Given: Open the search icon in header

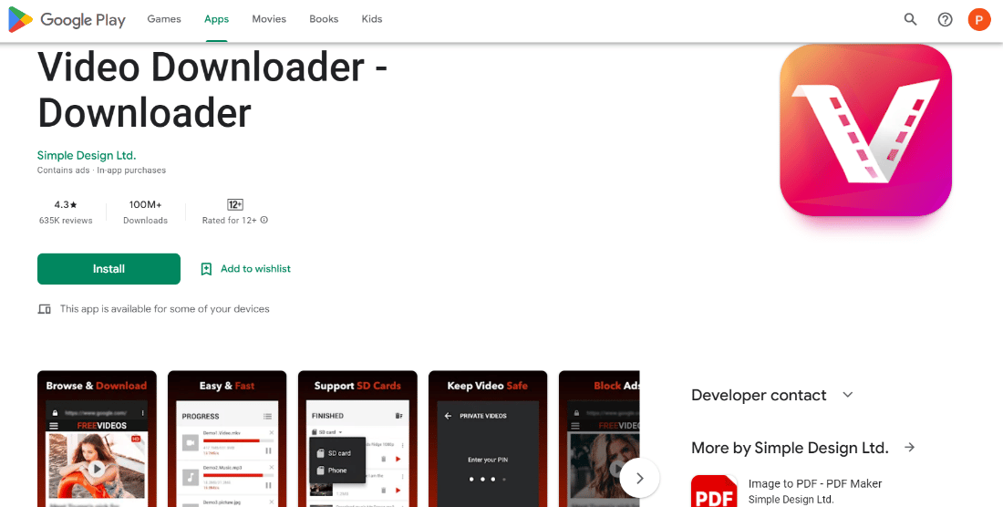Looking at the screenshot, I should (x=910, y=20).
